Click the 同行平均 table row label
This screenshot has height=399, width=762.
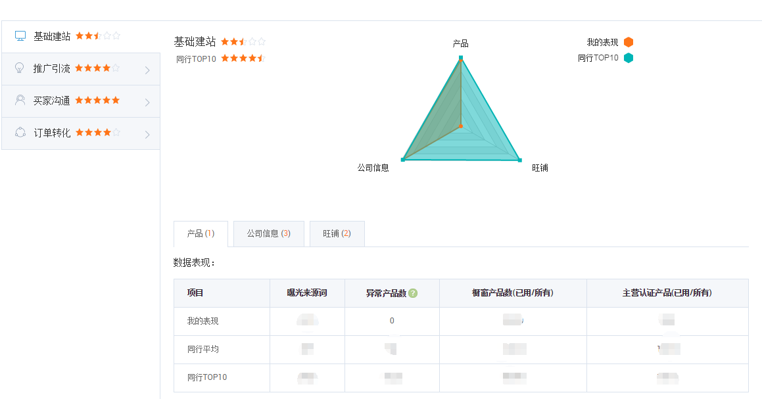[x=203, y=350]
